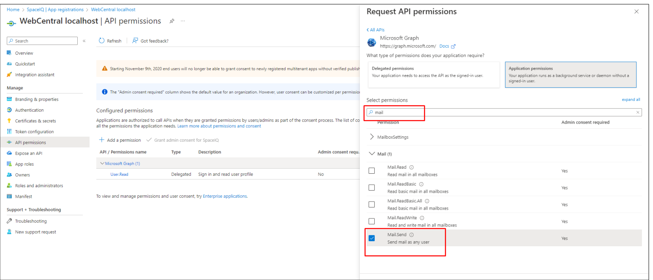Open the Enterprise applications link

tap(225, 196)
